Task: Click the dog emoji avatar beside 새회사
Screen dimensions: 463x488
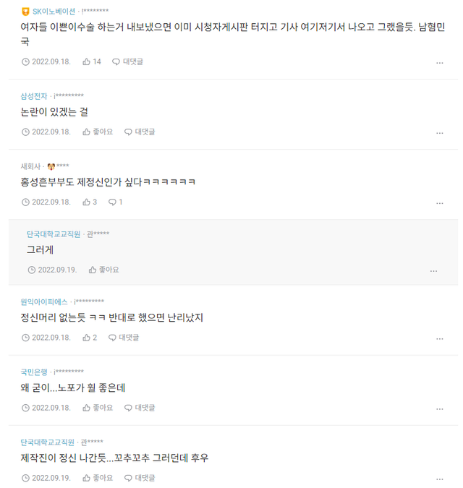Action: click(51, 166)
